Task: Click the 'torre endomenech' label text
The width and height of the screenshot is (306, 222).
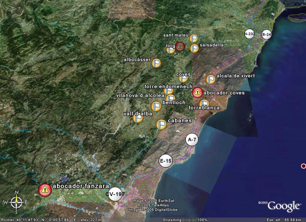Action: pos(169,86)
